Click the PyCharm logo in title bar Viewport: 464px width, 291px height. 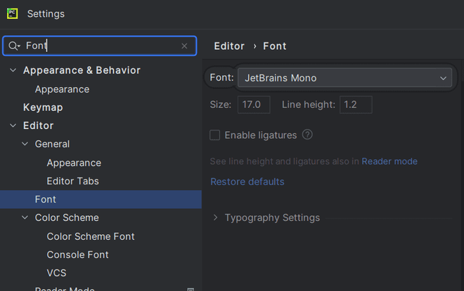[x=12, y=13]
